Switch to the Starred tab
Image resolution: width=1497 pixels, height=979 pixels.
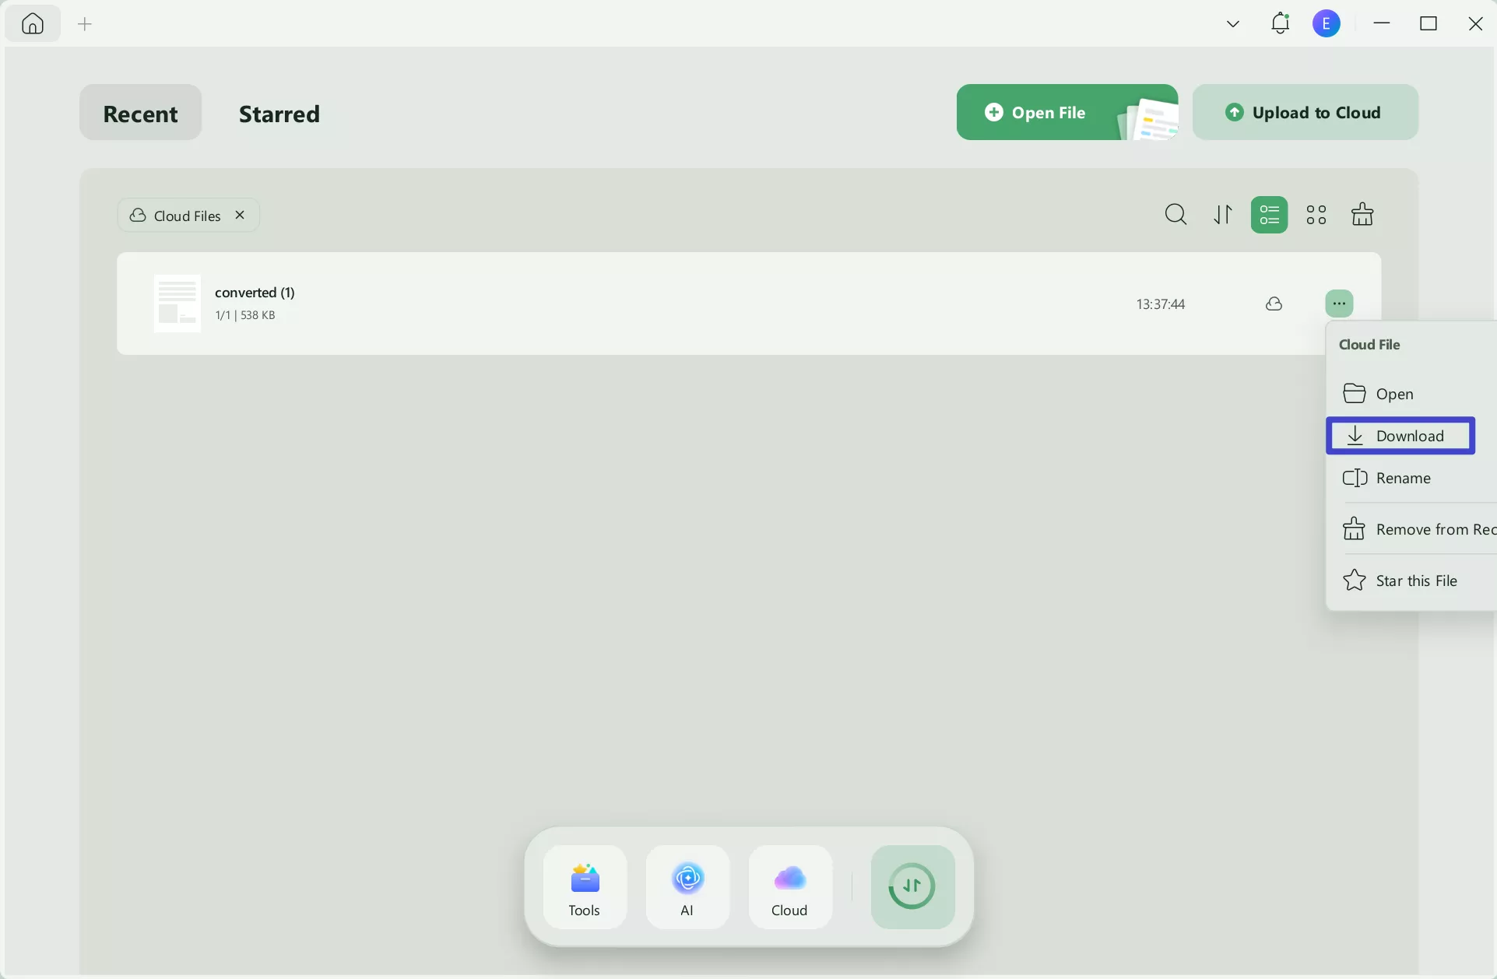point(279,114)
